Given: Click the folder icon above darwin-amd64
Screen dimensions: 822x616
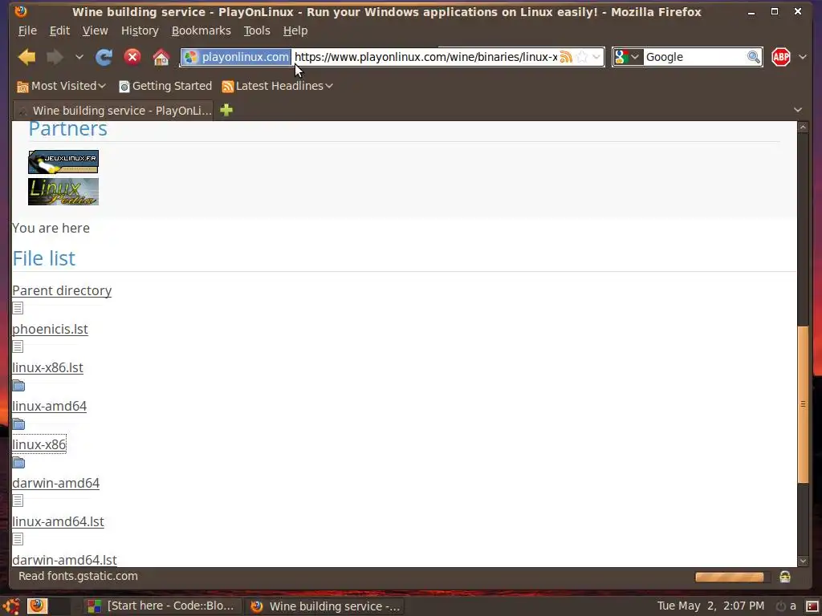Looking at the screenshot, I should point(18,463).
